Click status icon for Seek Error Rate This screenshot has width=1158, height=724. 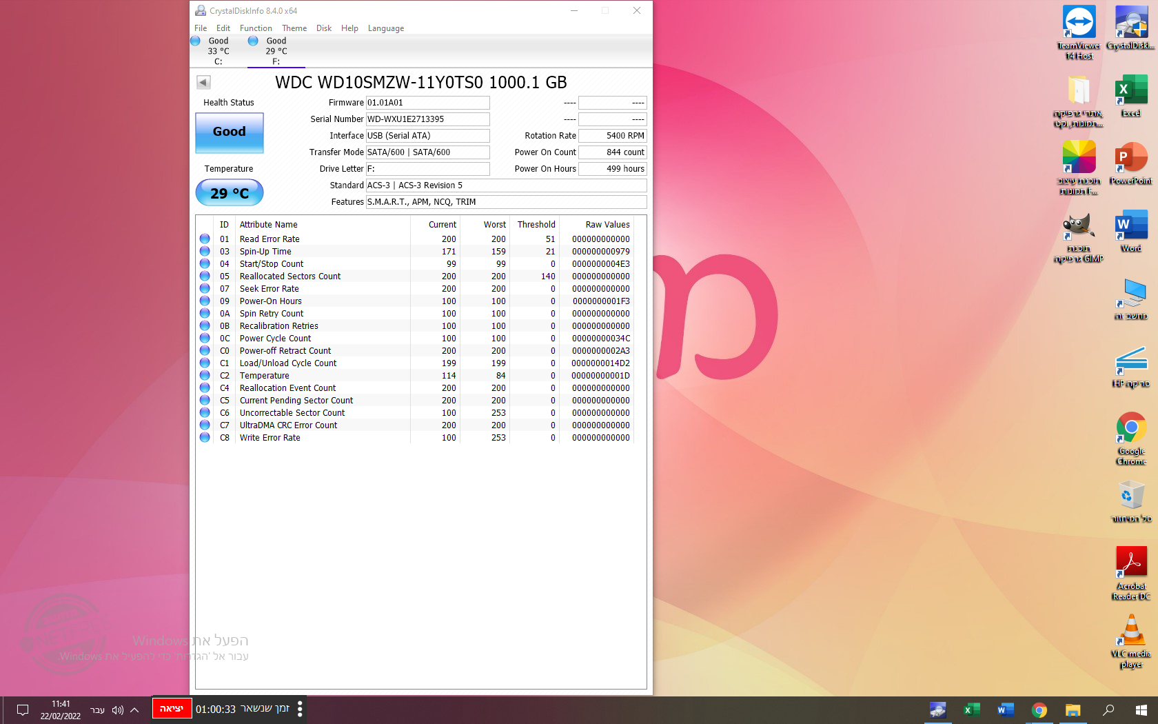click(x=205, y=289)
